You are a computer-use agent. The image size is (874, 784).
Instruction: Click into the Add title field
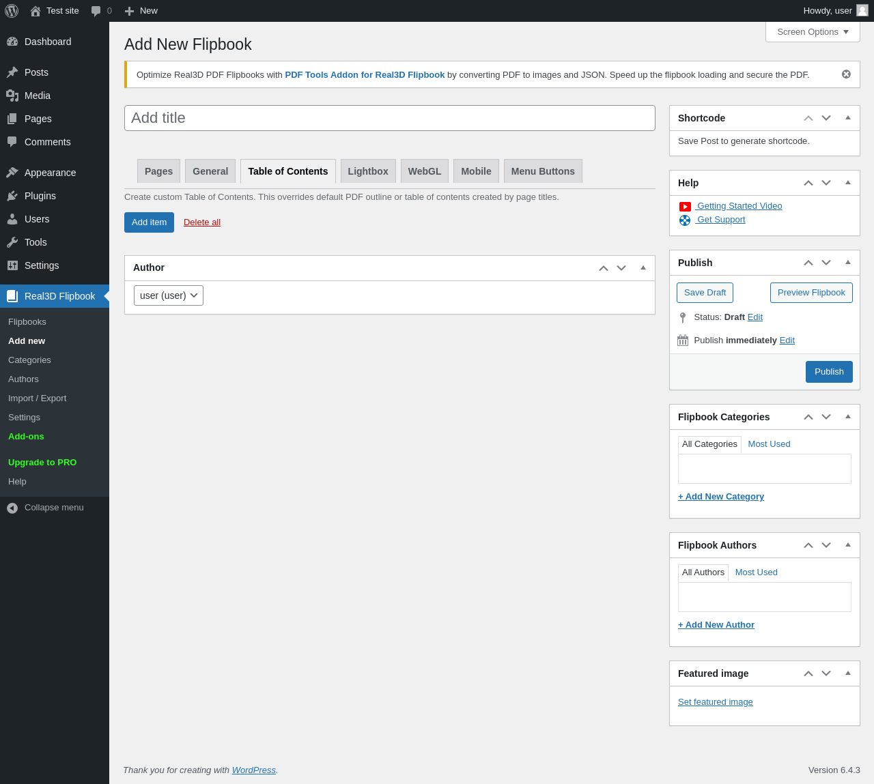(x=390, y=118)
